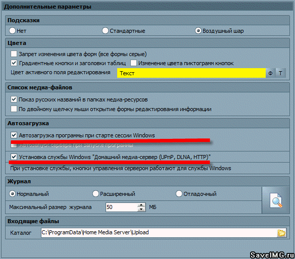
Task: Open the journal viewer magnifier icon
Action: [276, 200]
